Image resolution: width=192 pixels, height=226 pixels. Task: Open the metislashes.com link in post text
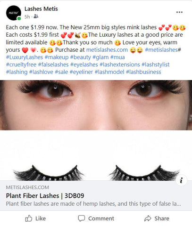[107, 50]
